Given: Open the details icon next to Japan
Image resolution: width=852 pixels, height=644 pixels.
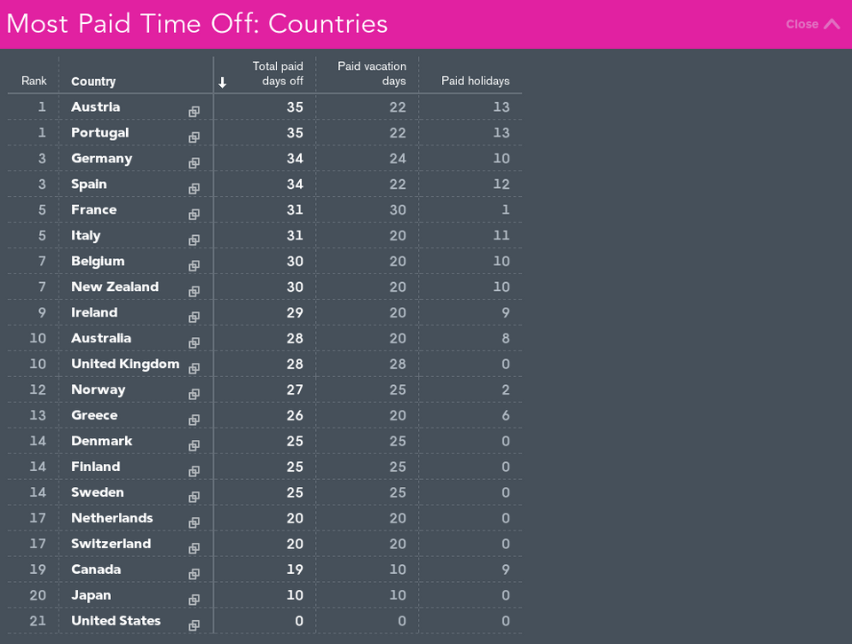Looking at the screenshot, I should [x=194, y=600].
